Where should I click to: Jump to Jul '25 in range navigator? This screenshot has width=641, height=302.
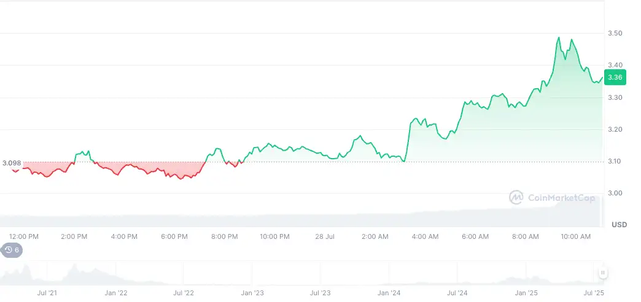(594, 293)
